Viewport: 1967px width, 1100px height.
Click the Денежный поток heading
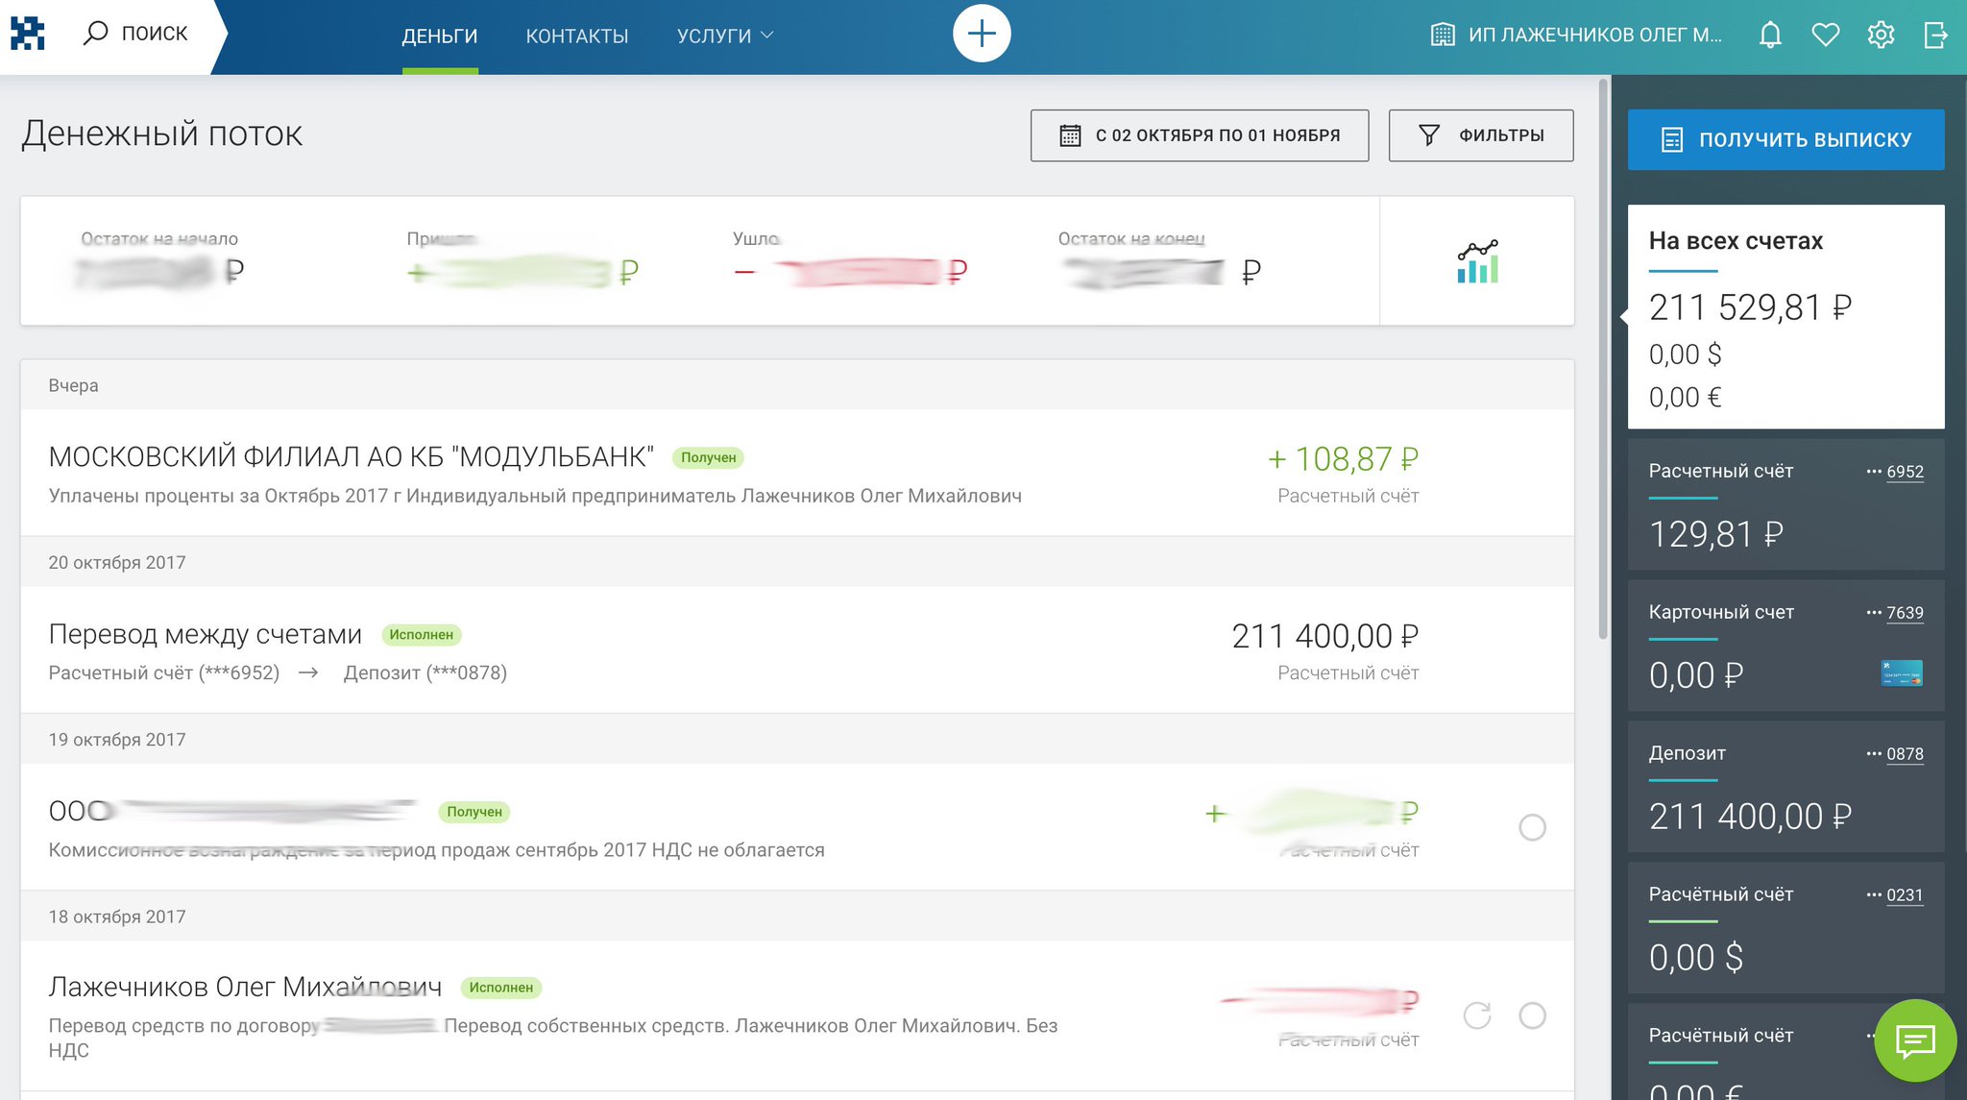162,134
